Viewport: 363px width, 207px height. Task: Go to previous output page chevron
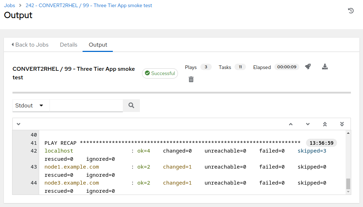click(x=291, y=124)
